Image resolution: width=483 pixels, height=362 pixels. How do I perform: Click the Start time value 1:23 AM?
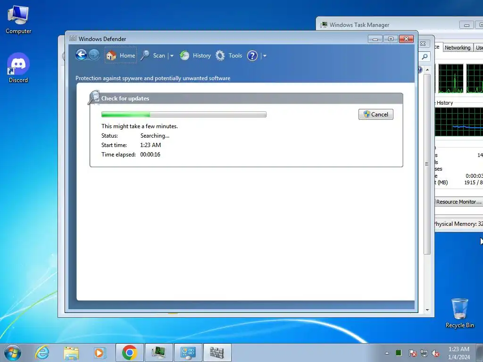tap(150, 145)
